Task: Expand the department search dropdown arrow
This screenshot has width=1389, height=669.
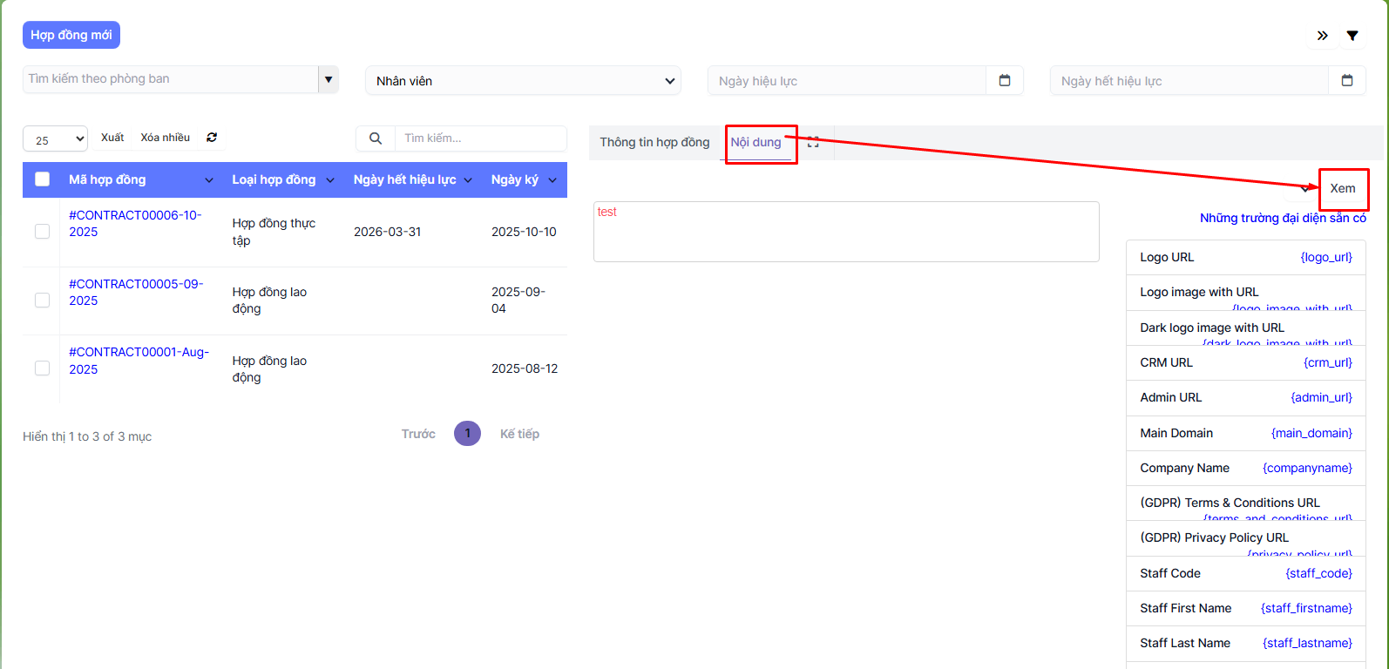Action: (x=329, y=79)
